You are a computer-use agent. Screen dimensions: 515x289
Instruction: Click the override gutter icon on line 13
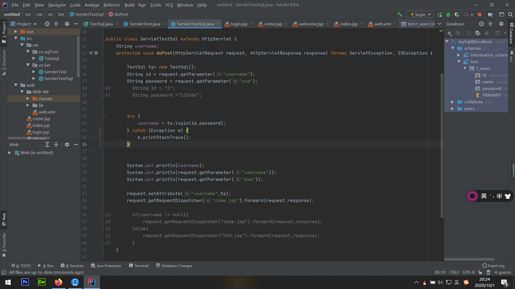click(91, 53)
